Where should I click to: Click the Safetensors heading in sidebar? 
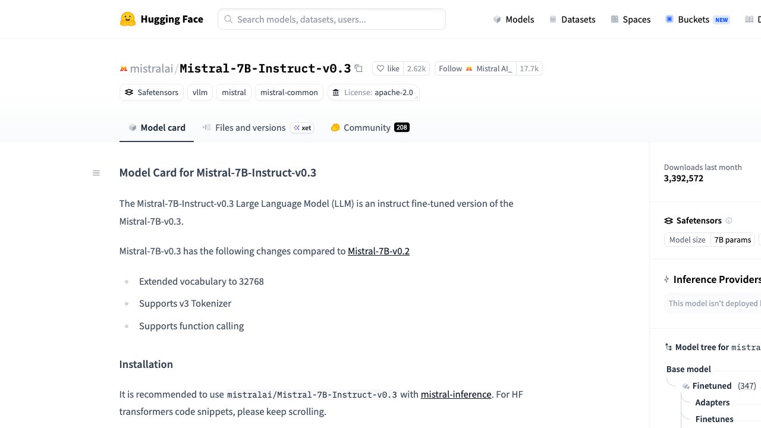click(x=699, y=221)
